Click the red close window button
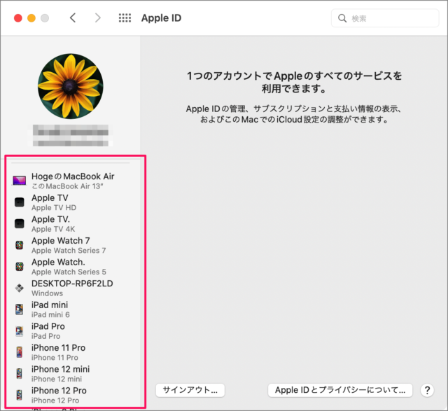Image resolution: width=448 pixels, height=411 pixels. (x=18, y=18)
